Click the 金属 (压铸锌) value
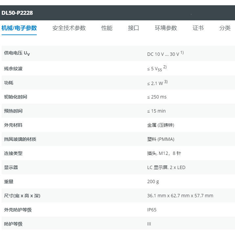This screenshot has height=235, width=235. 161,125
